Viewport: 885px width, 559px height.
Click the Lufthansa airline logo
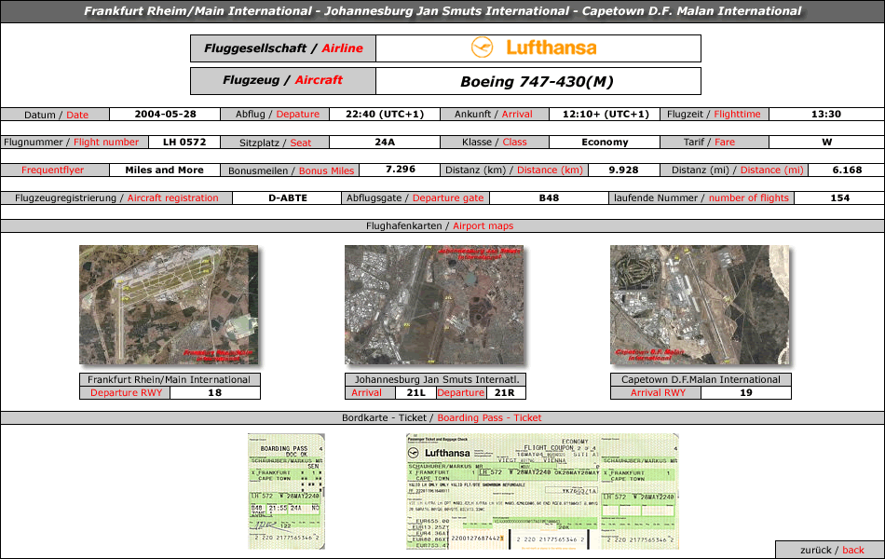click(534, 48)
